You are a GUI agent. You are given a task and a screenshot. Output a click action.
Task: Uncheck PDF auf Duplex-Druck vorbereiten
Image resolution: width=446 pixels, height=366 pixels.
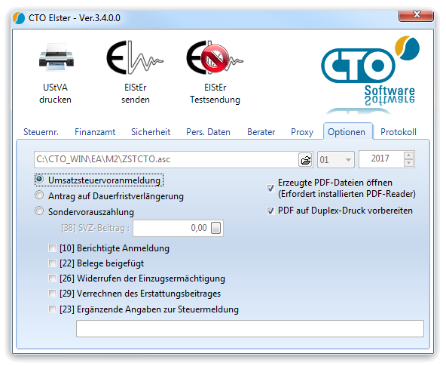click(270, 211)
